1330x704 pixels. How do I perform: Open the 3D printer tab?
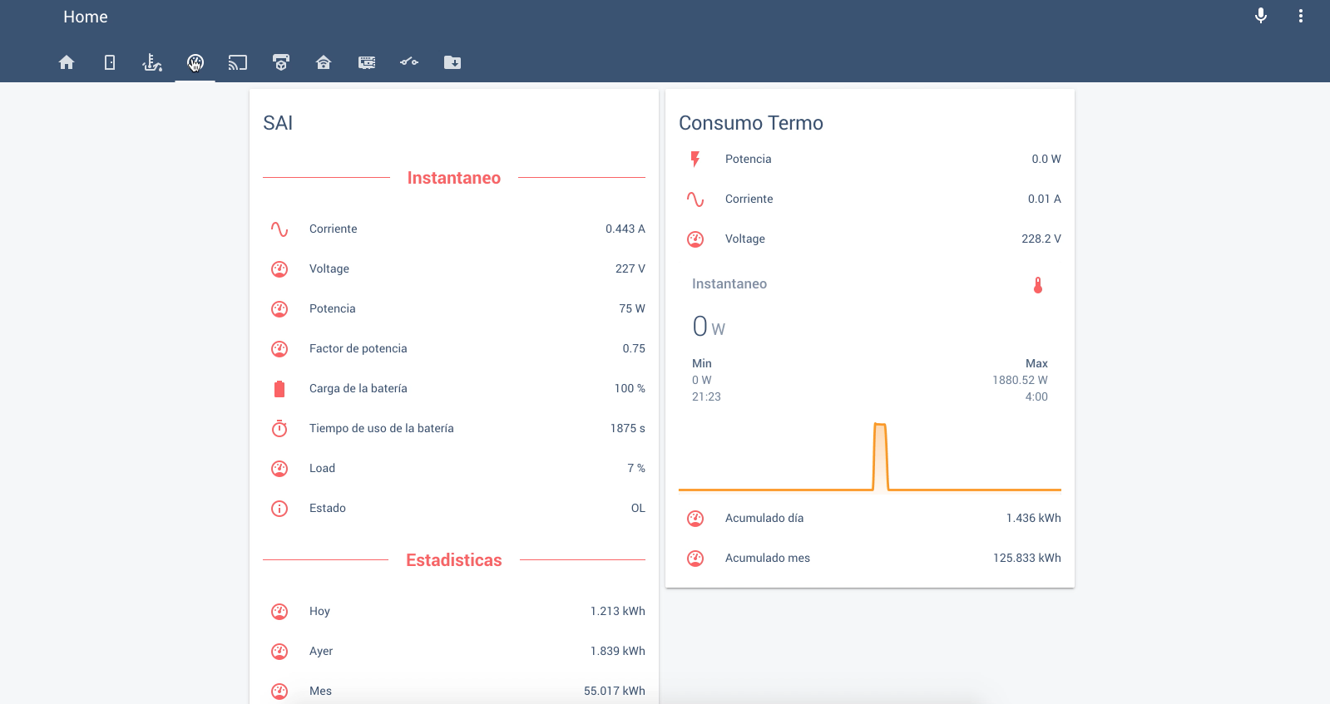281,62
